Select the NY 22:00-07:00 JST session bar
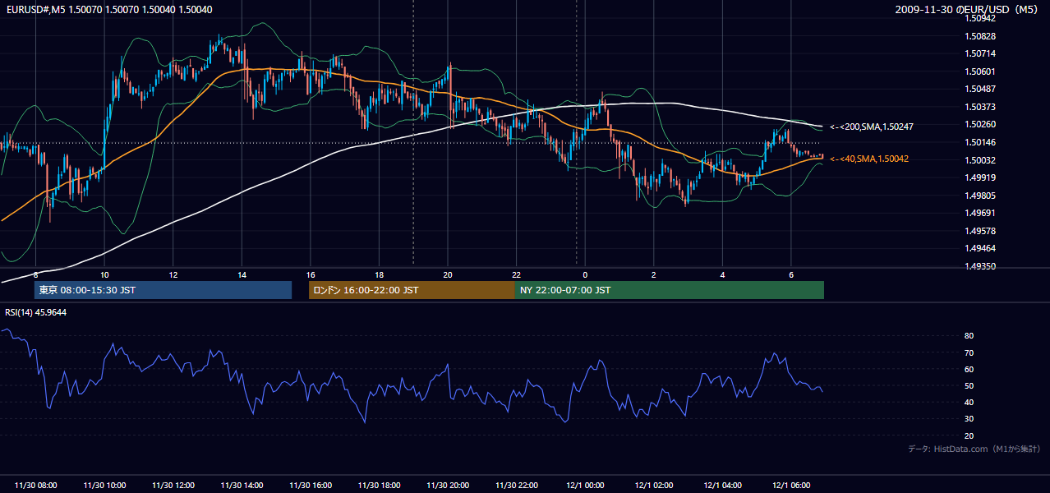The width and height of the screenshot is (1050, 493). pos(670,290)
